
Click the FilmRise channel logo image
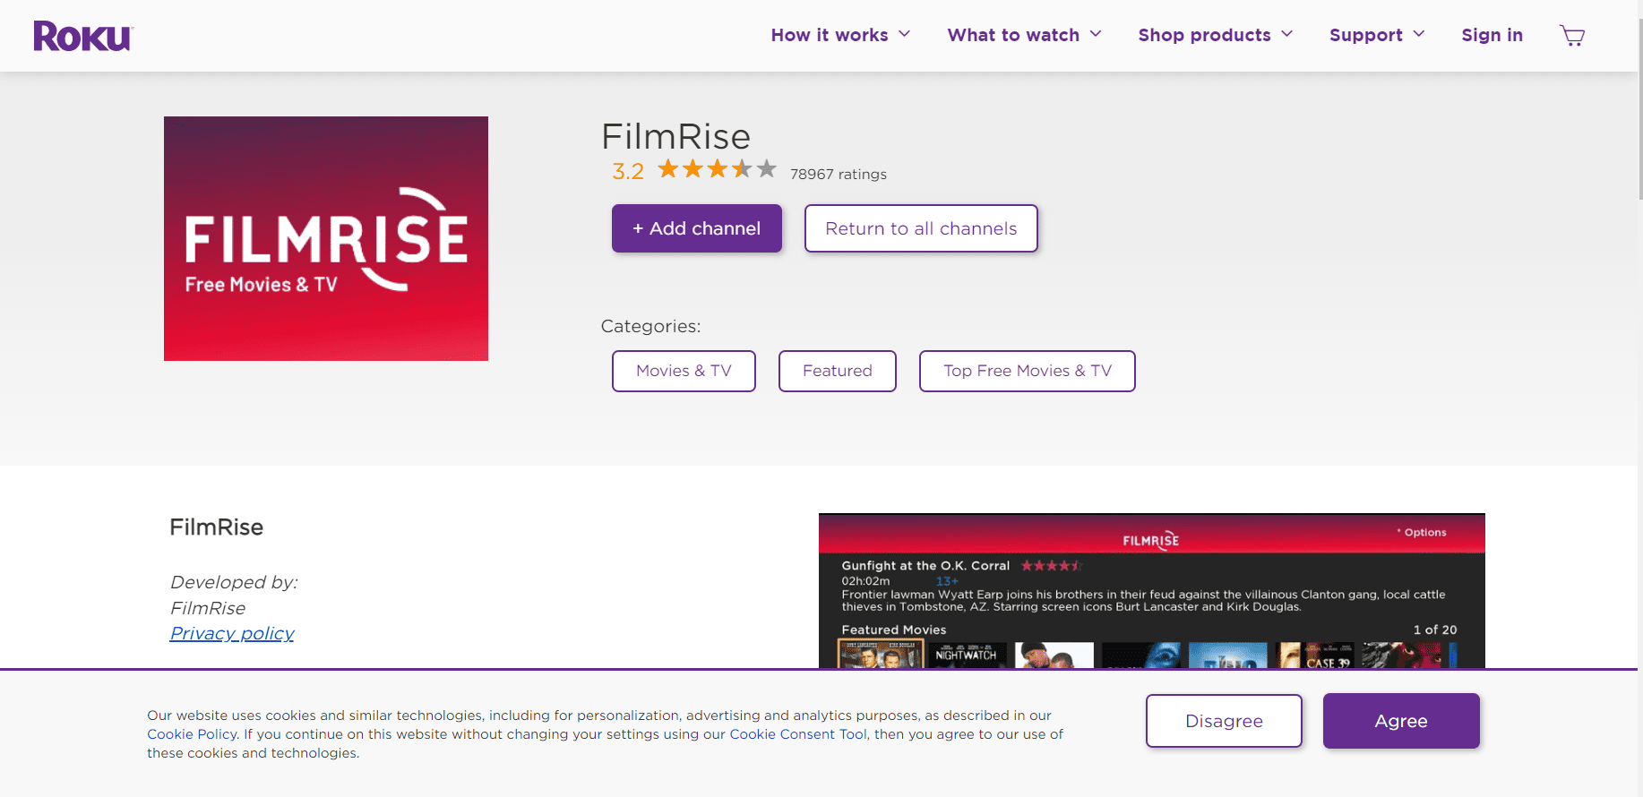(x=325, y=238)
